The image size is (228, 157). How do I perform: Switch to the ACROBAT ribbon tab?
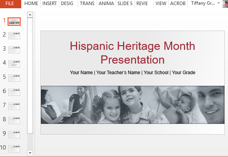tap(178, 4)
